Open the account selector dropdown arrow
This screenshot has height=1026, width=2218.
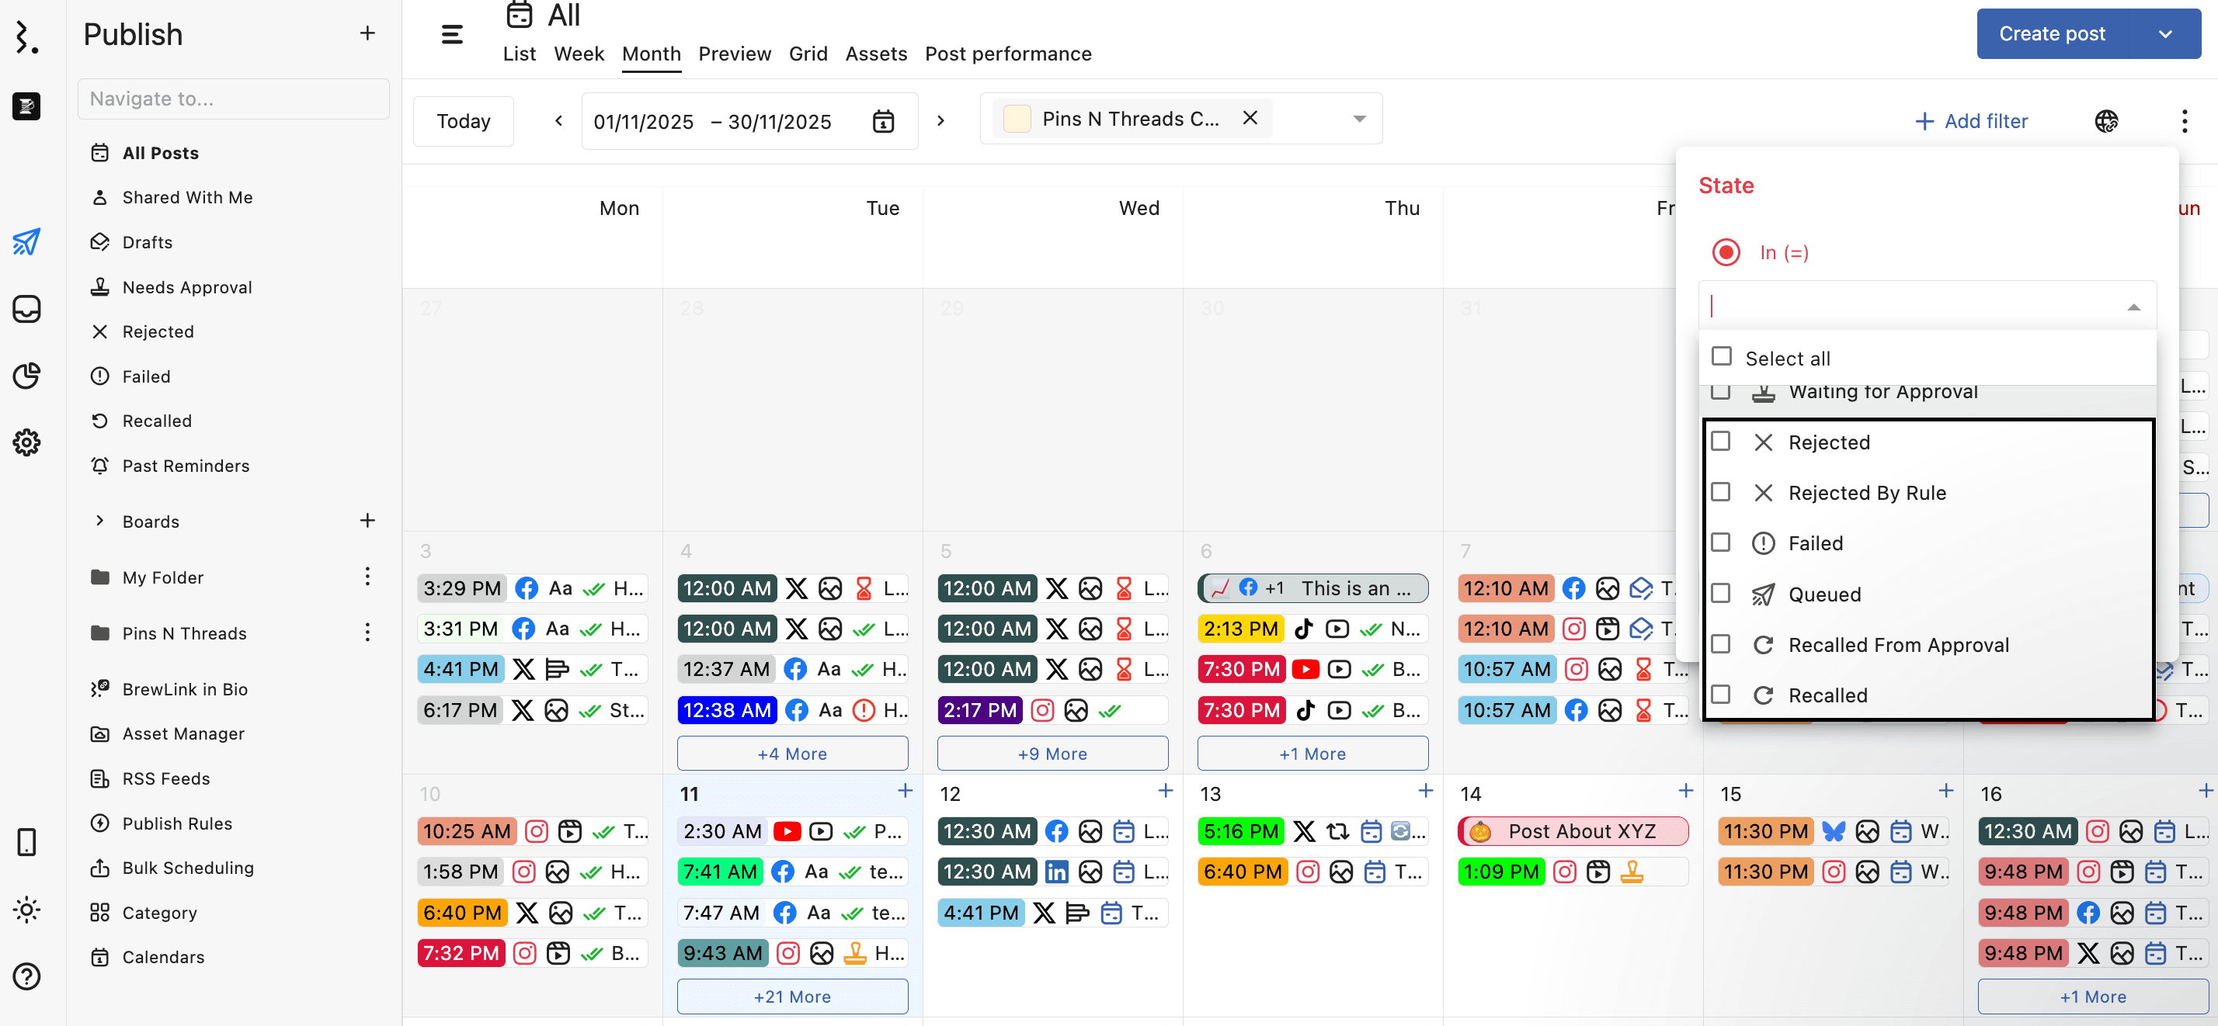pos(1359,119)
